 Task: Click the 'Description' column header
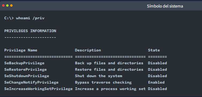[88, 50]
